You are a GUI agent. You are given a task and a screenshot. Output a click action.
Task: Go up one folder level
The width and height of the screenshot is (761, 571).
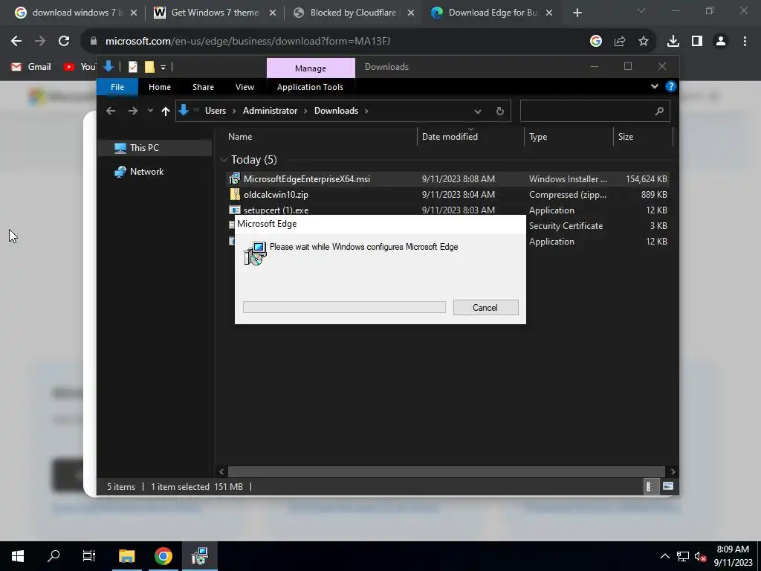click(x=166, y=112)
